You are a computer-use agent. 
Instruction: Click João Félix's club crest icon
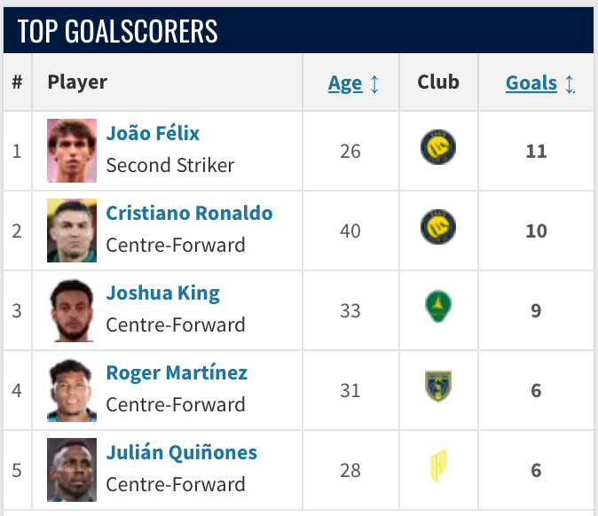(438, 149)
